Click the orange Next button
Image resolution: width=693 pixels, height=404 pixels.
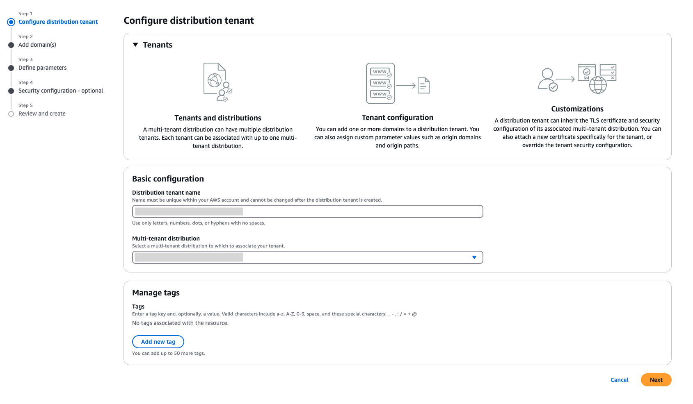point(656,380)
